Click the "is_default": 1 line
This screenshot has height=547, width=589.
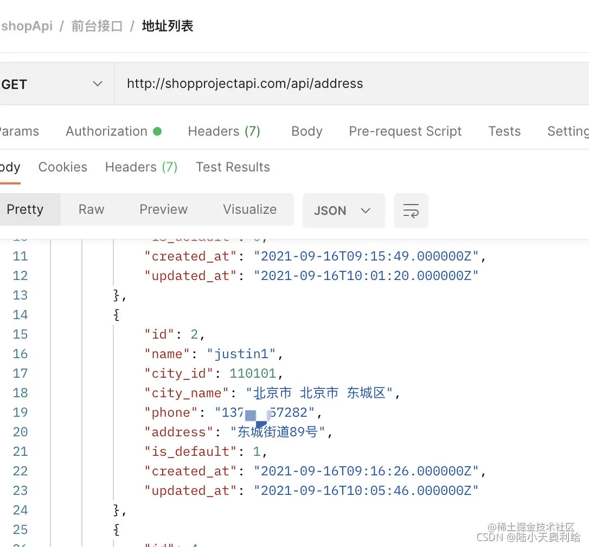[x=206, y=451]
